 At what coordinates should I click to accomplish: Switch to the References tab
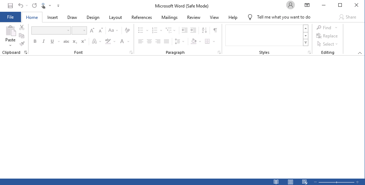[x=142, y=17]
